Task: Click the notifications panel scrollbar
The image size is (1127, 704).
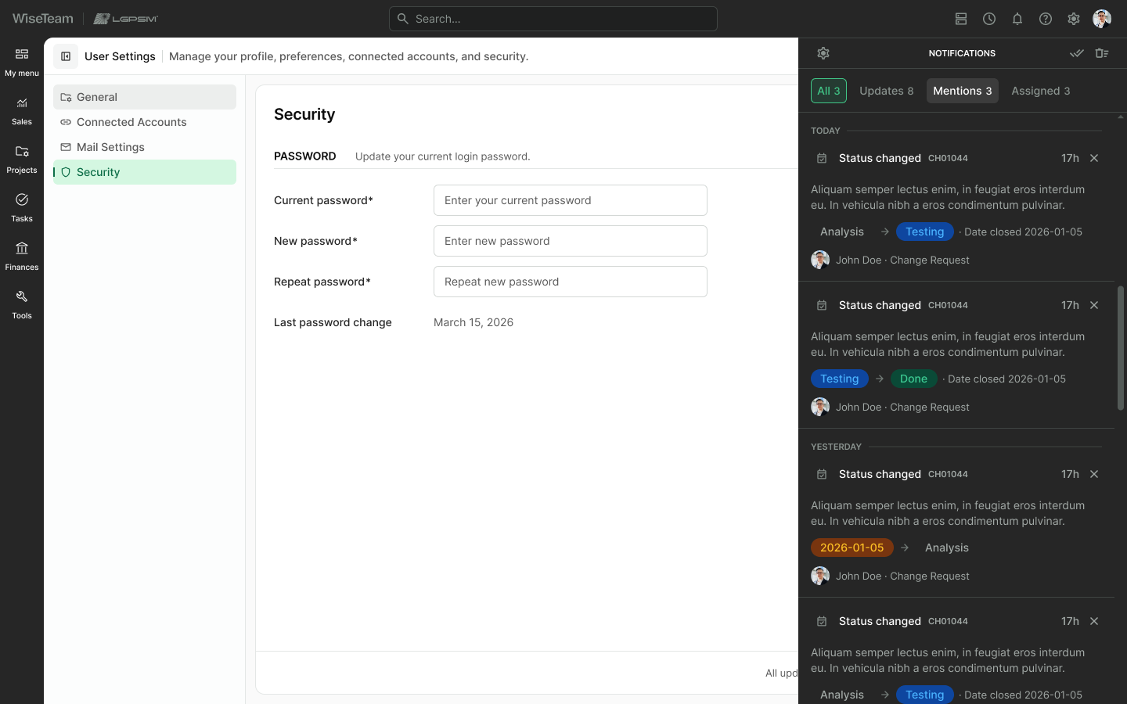Action: pos(1121,348)
